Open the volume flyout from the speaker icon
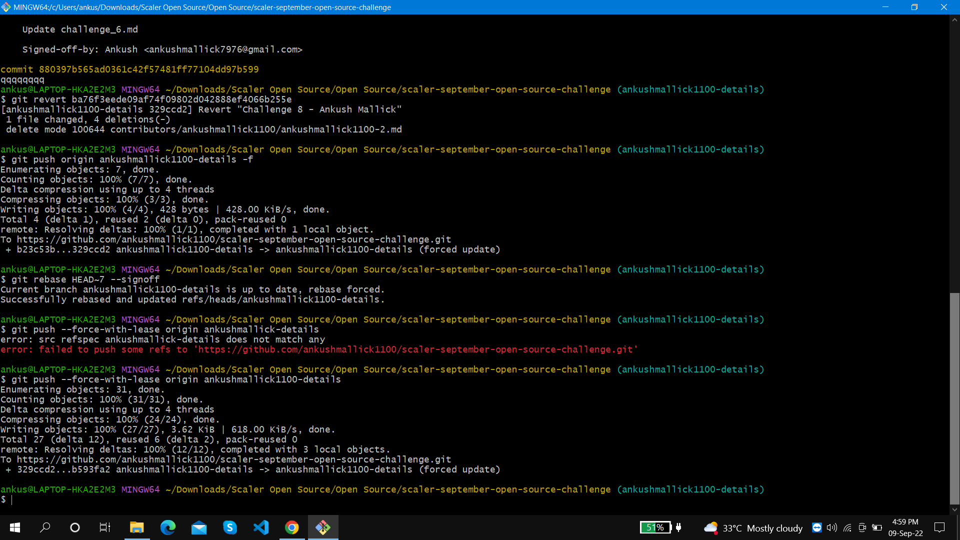Screen dimensions: 960x540 click(x=831, y=527)
